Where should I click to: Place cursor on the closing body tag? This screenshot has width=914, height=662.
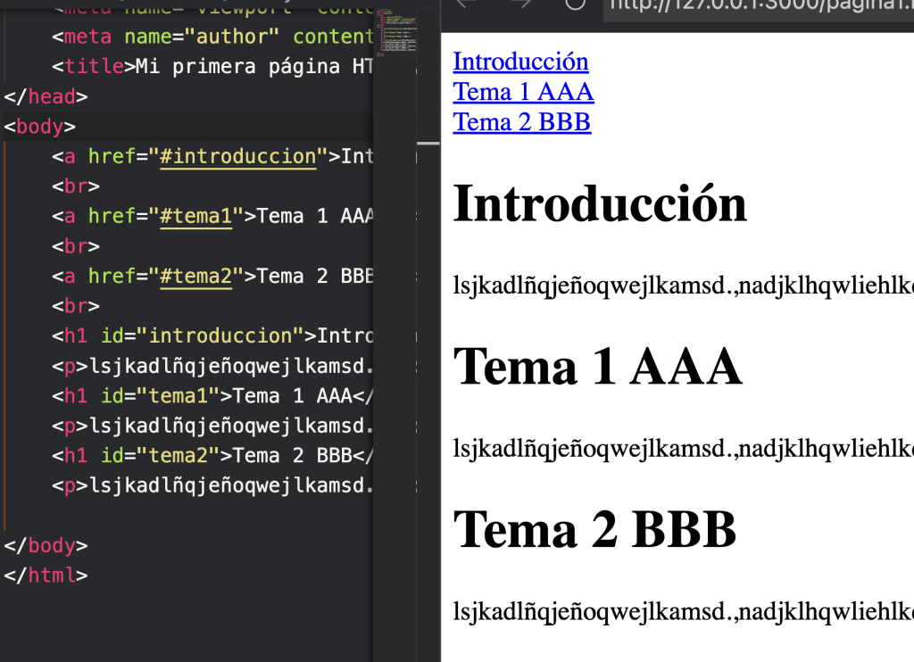[x=46, y=545]
